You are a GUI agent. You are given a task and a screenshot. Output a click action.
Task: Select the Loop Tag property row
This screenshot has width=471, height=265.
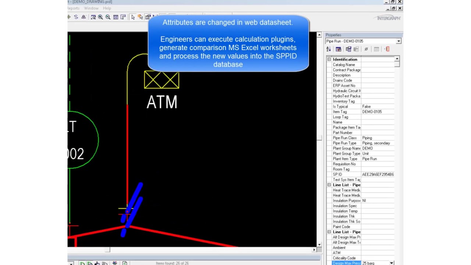360,117
